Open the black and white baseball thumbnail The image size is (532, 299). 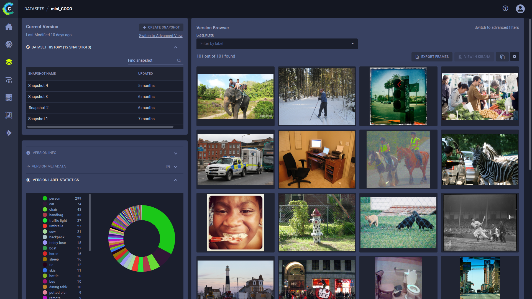pyautogui.click(x=480, y=223)
